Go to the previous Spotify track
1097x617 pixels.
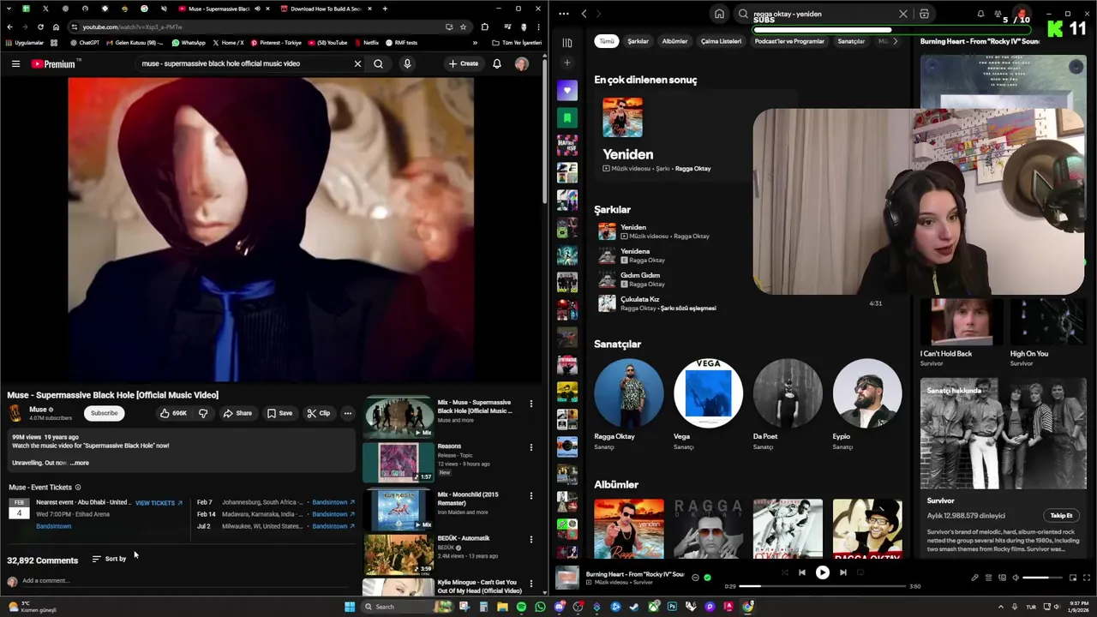point(801,572)
